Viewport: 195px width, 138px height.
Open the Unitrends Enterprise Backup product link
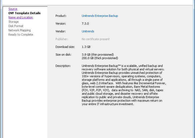100,16
